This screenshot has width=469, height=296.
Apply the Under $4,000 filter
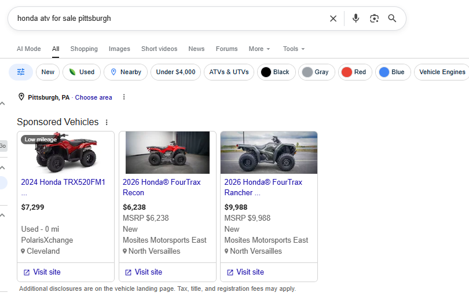(175, 72)
